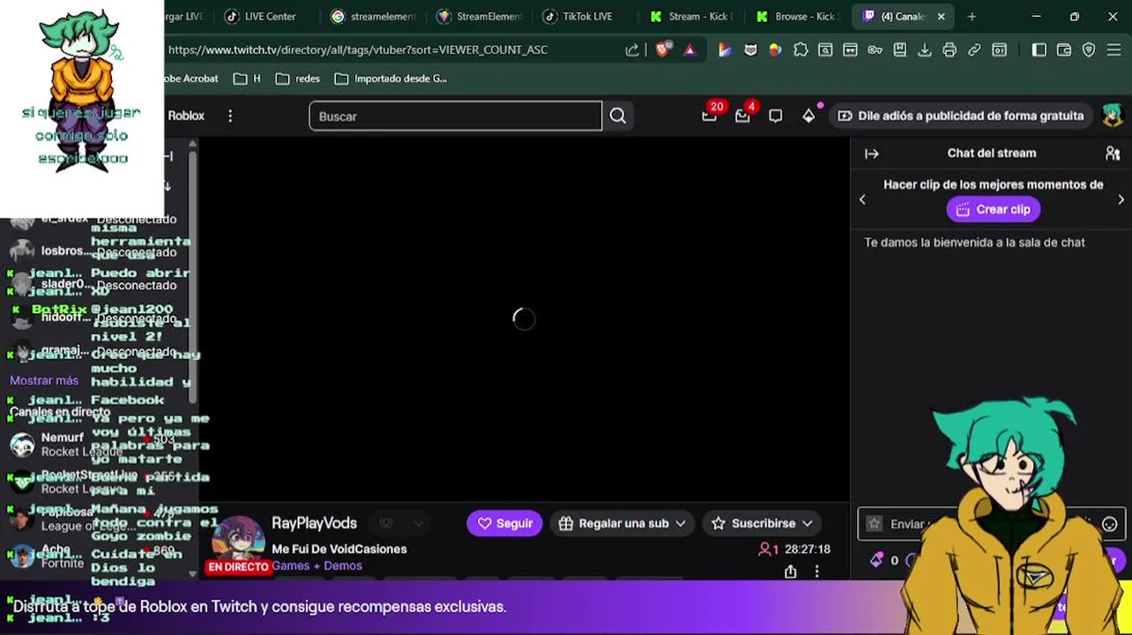Click the channel points balance icon

pos(876,560)
